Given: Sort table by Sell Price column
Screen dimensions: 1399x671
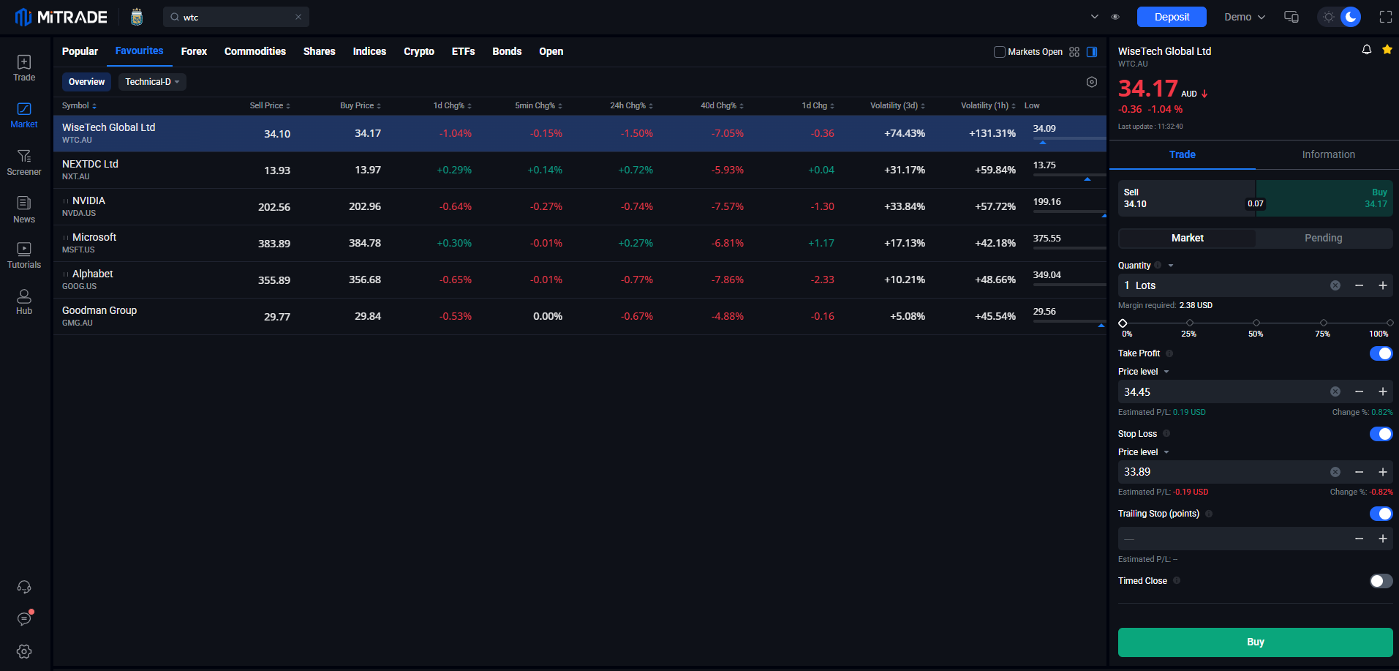Looking at the screenshot, I should pos(270,105).
